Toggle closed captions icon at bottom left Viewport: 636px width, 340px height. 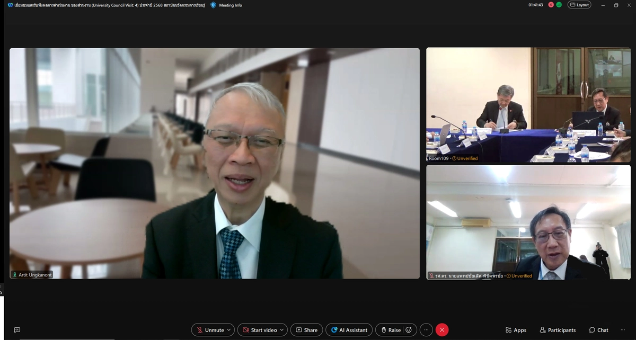click(17, 330)
